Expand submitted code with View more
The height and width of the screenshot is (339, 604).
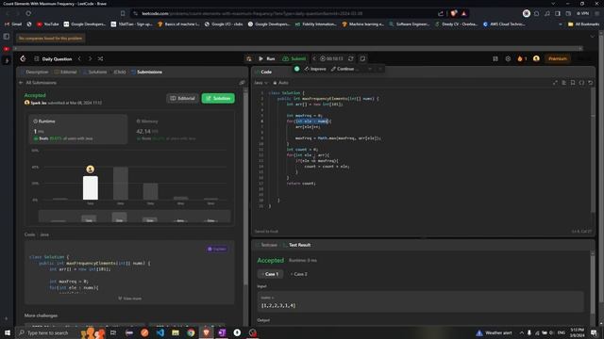pyautogui.click(x=130, y=299)
